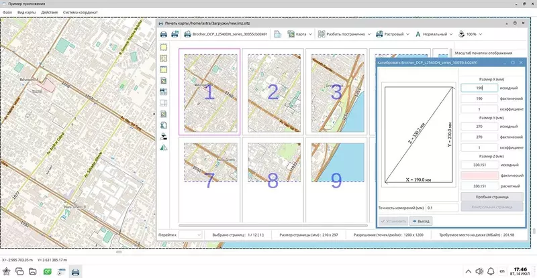
Task: Select page thumbnail 2
Action: coord(273,92)
